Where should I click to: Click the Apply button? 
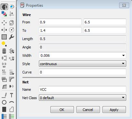pos(114,110)
